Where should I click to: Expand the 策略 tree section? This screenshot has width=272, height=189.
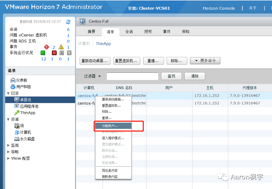click(x=8, y=152)
